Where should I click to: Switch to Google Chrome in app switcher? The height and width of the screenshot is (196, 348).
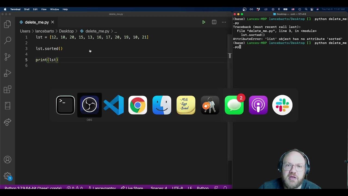tap(138, 105)
